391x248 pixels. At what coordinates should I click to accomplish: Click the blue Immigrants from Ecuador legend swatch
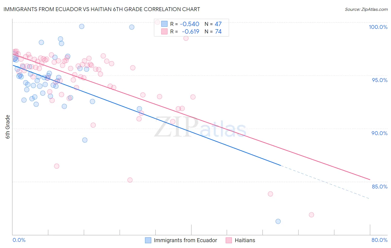pos(148,240)
